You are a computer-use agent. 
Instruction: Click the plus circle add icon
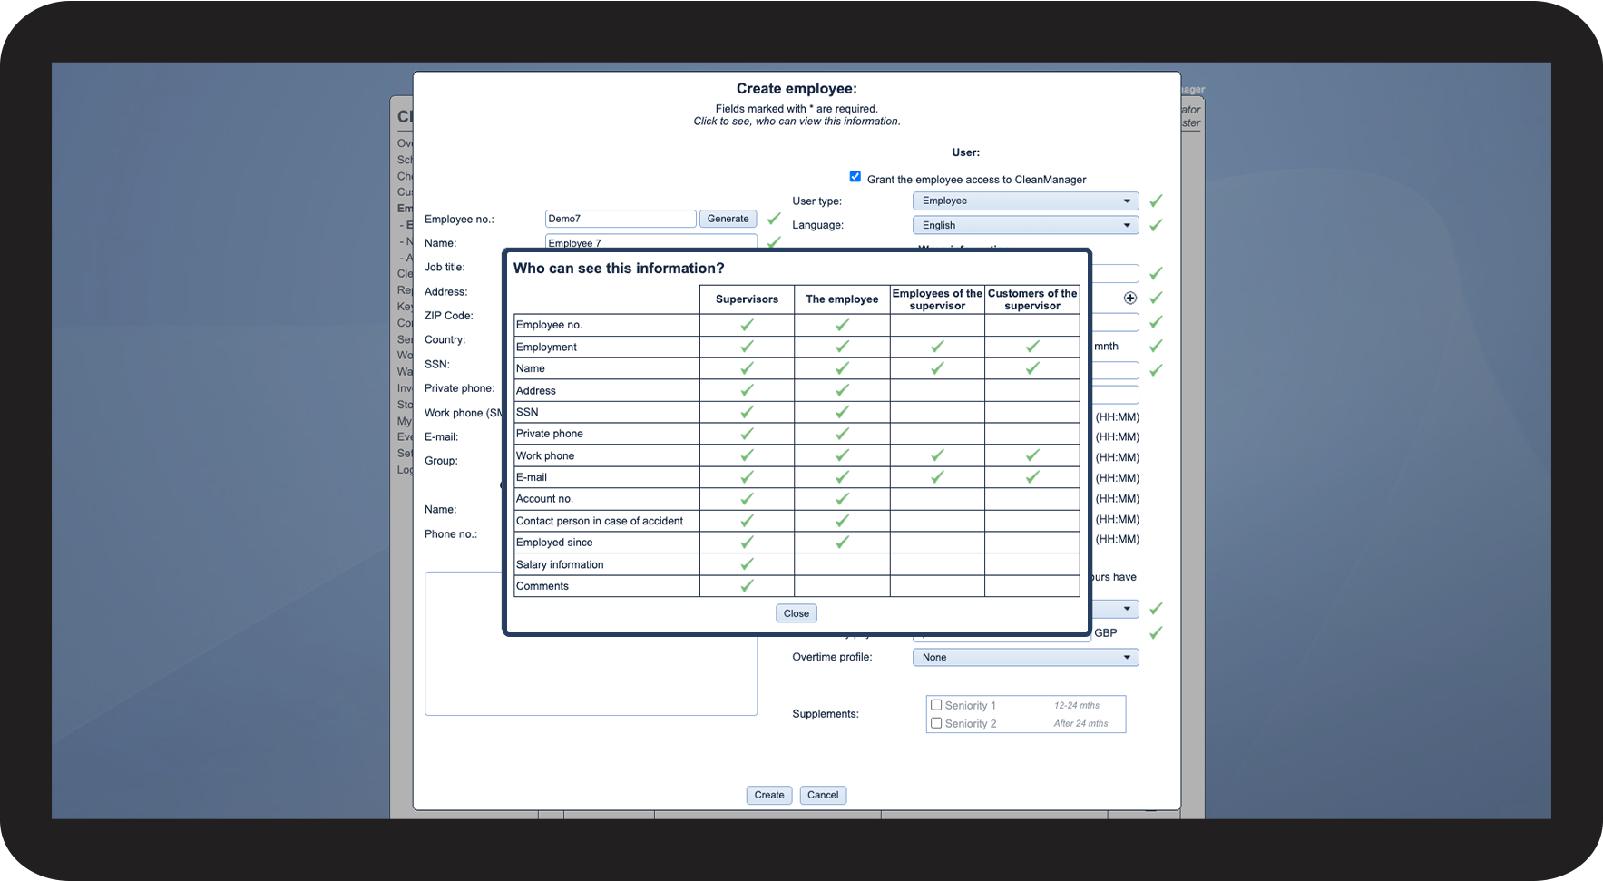coord(1130,298)
